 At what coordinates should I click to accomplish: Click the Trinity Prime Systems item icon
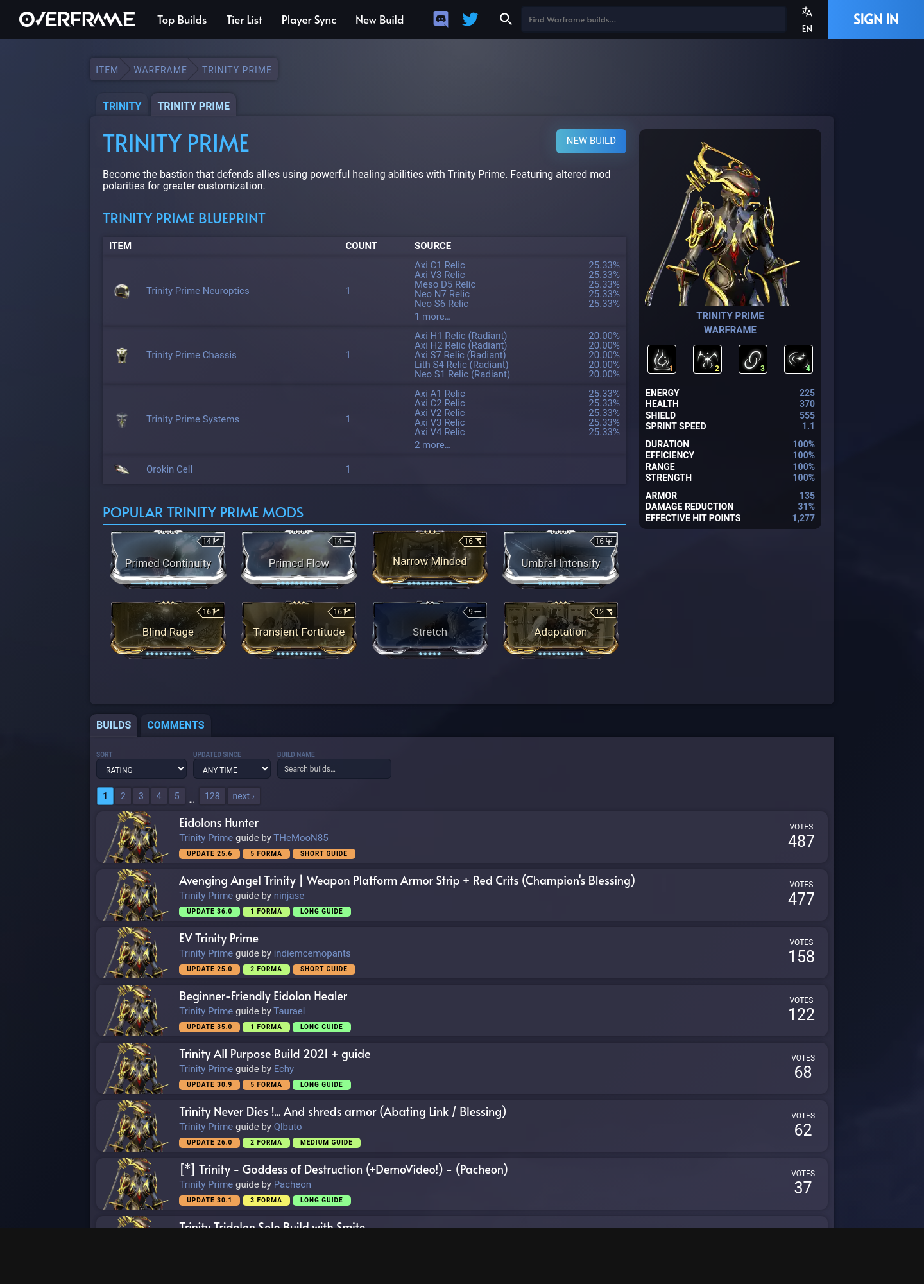click(x=122, y=419)
